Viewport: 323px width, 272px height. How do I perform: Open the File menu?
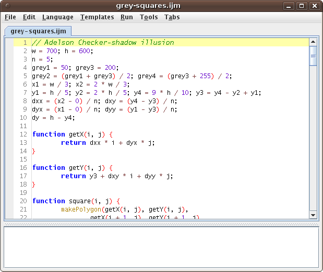[x=10, y=17]
